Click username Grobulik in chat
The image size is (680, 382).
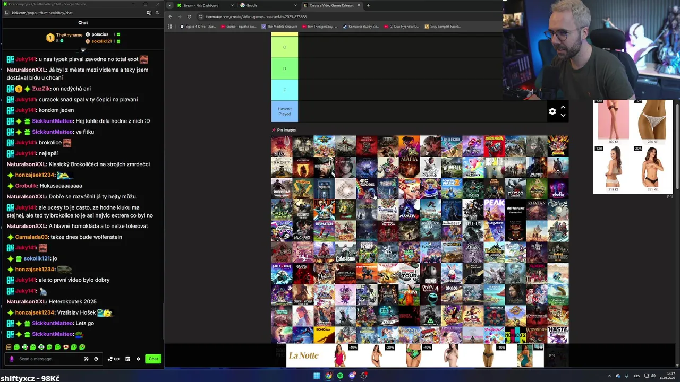26,186
